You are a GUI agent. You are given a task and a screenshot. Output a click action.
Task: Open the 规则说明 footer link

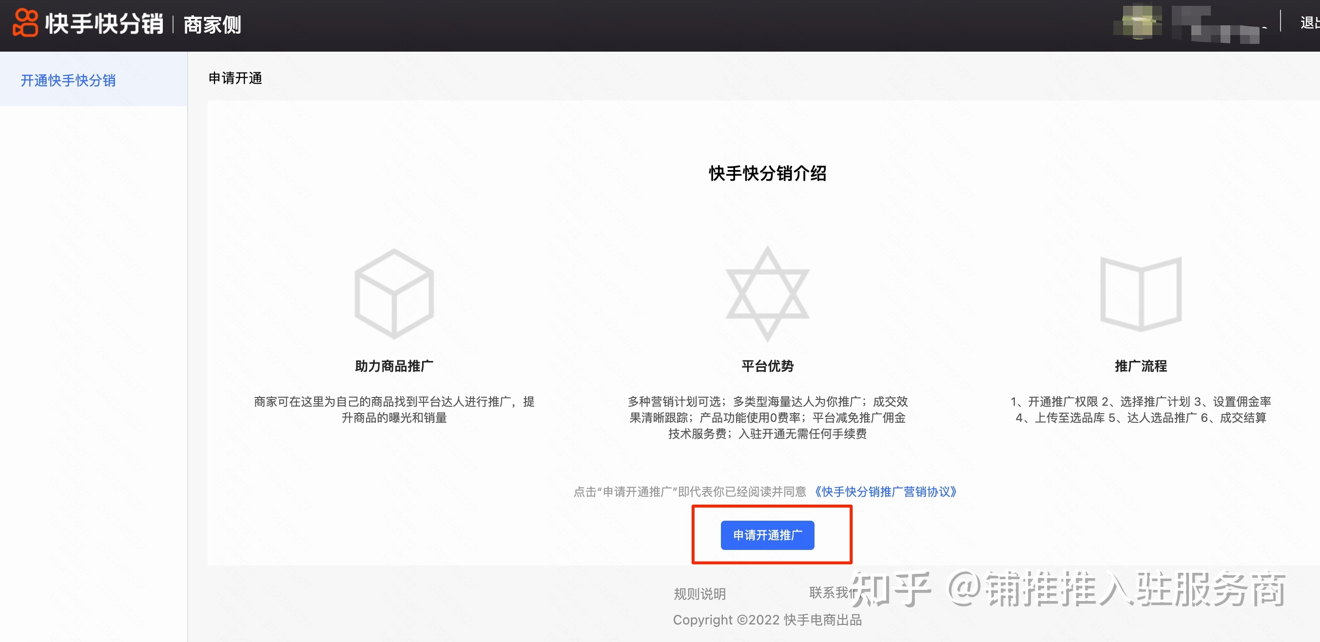click(699, 594)
